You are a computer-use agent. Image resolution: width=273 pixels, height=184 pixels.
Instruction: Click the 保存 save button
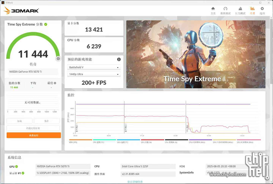pyautogui.click(x=47, y=121)
